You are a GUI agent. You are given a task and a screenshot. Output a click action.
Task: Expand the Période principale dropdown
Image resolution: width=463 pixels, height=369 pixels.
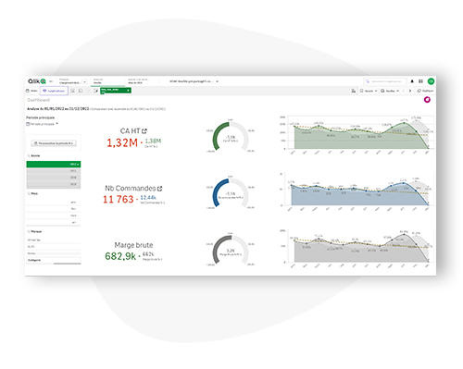[42, 124]
